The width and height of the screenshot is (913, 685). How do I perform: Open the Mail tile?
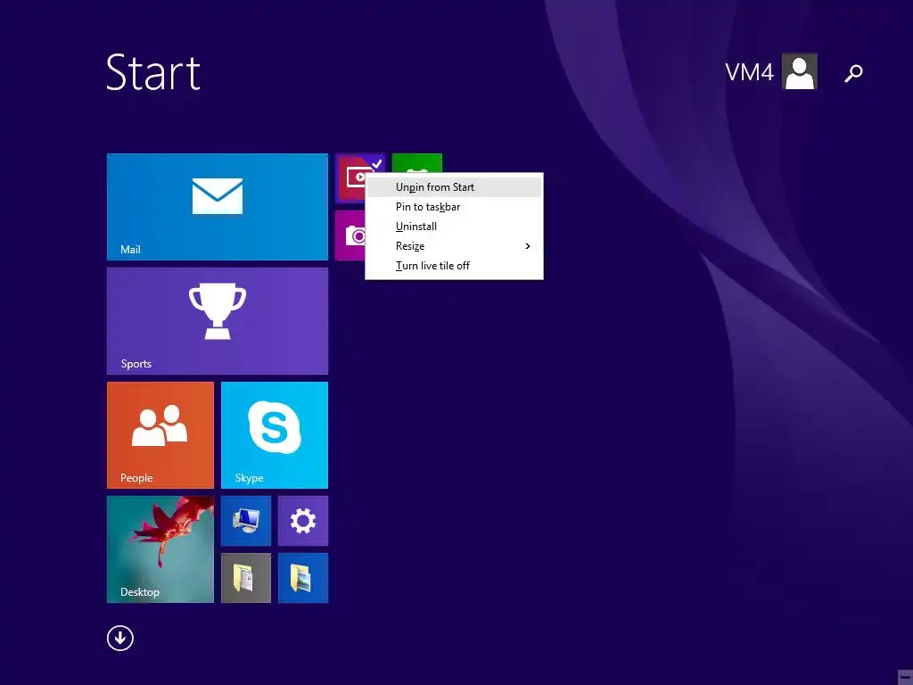(x=218, y=207)
